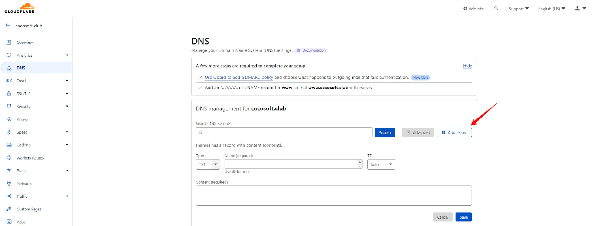
Task: Expand the Rules sidebar section
Action: coord(67,170)
